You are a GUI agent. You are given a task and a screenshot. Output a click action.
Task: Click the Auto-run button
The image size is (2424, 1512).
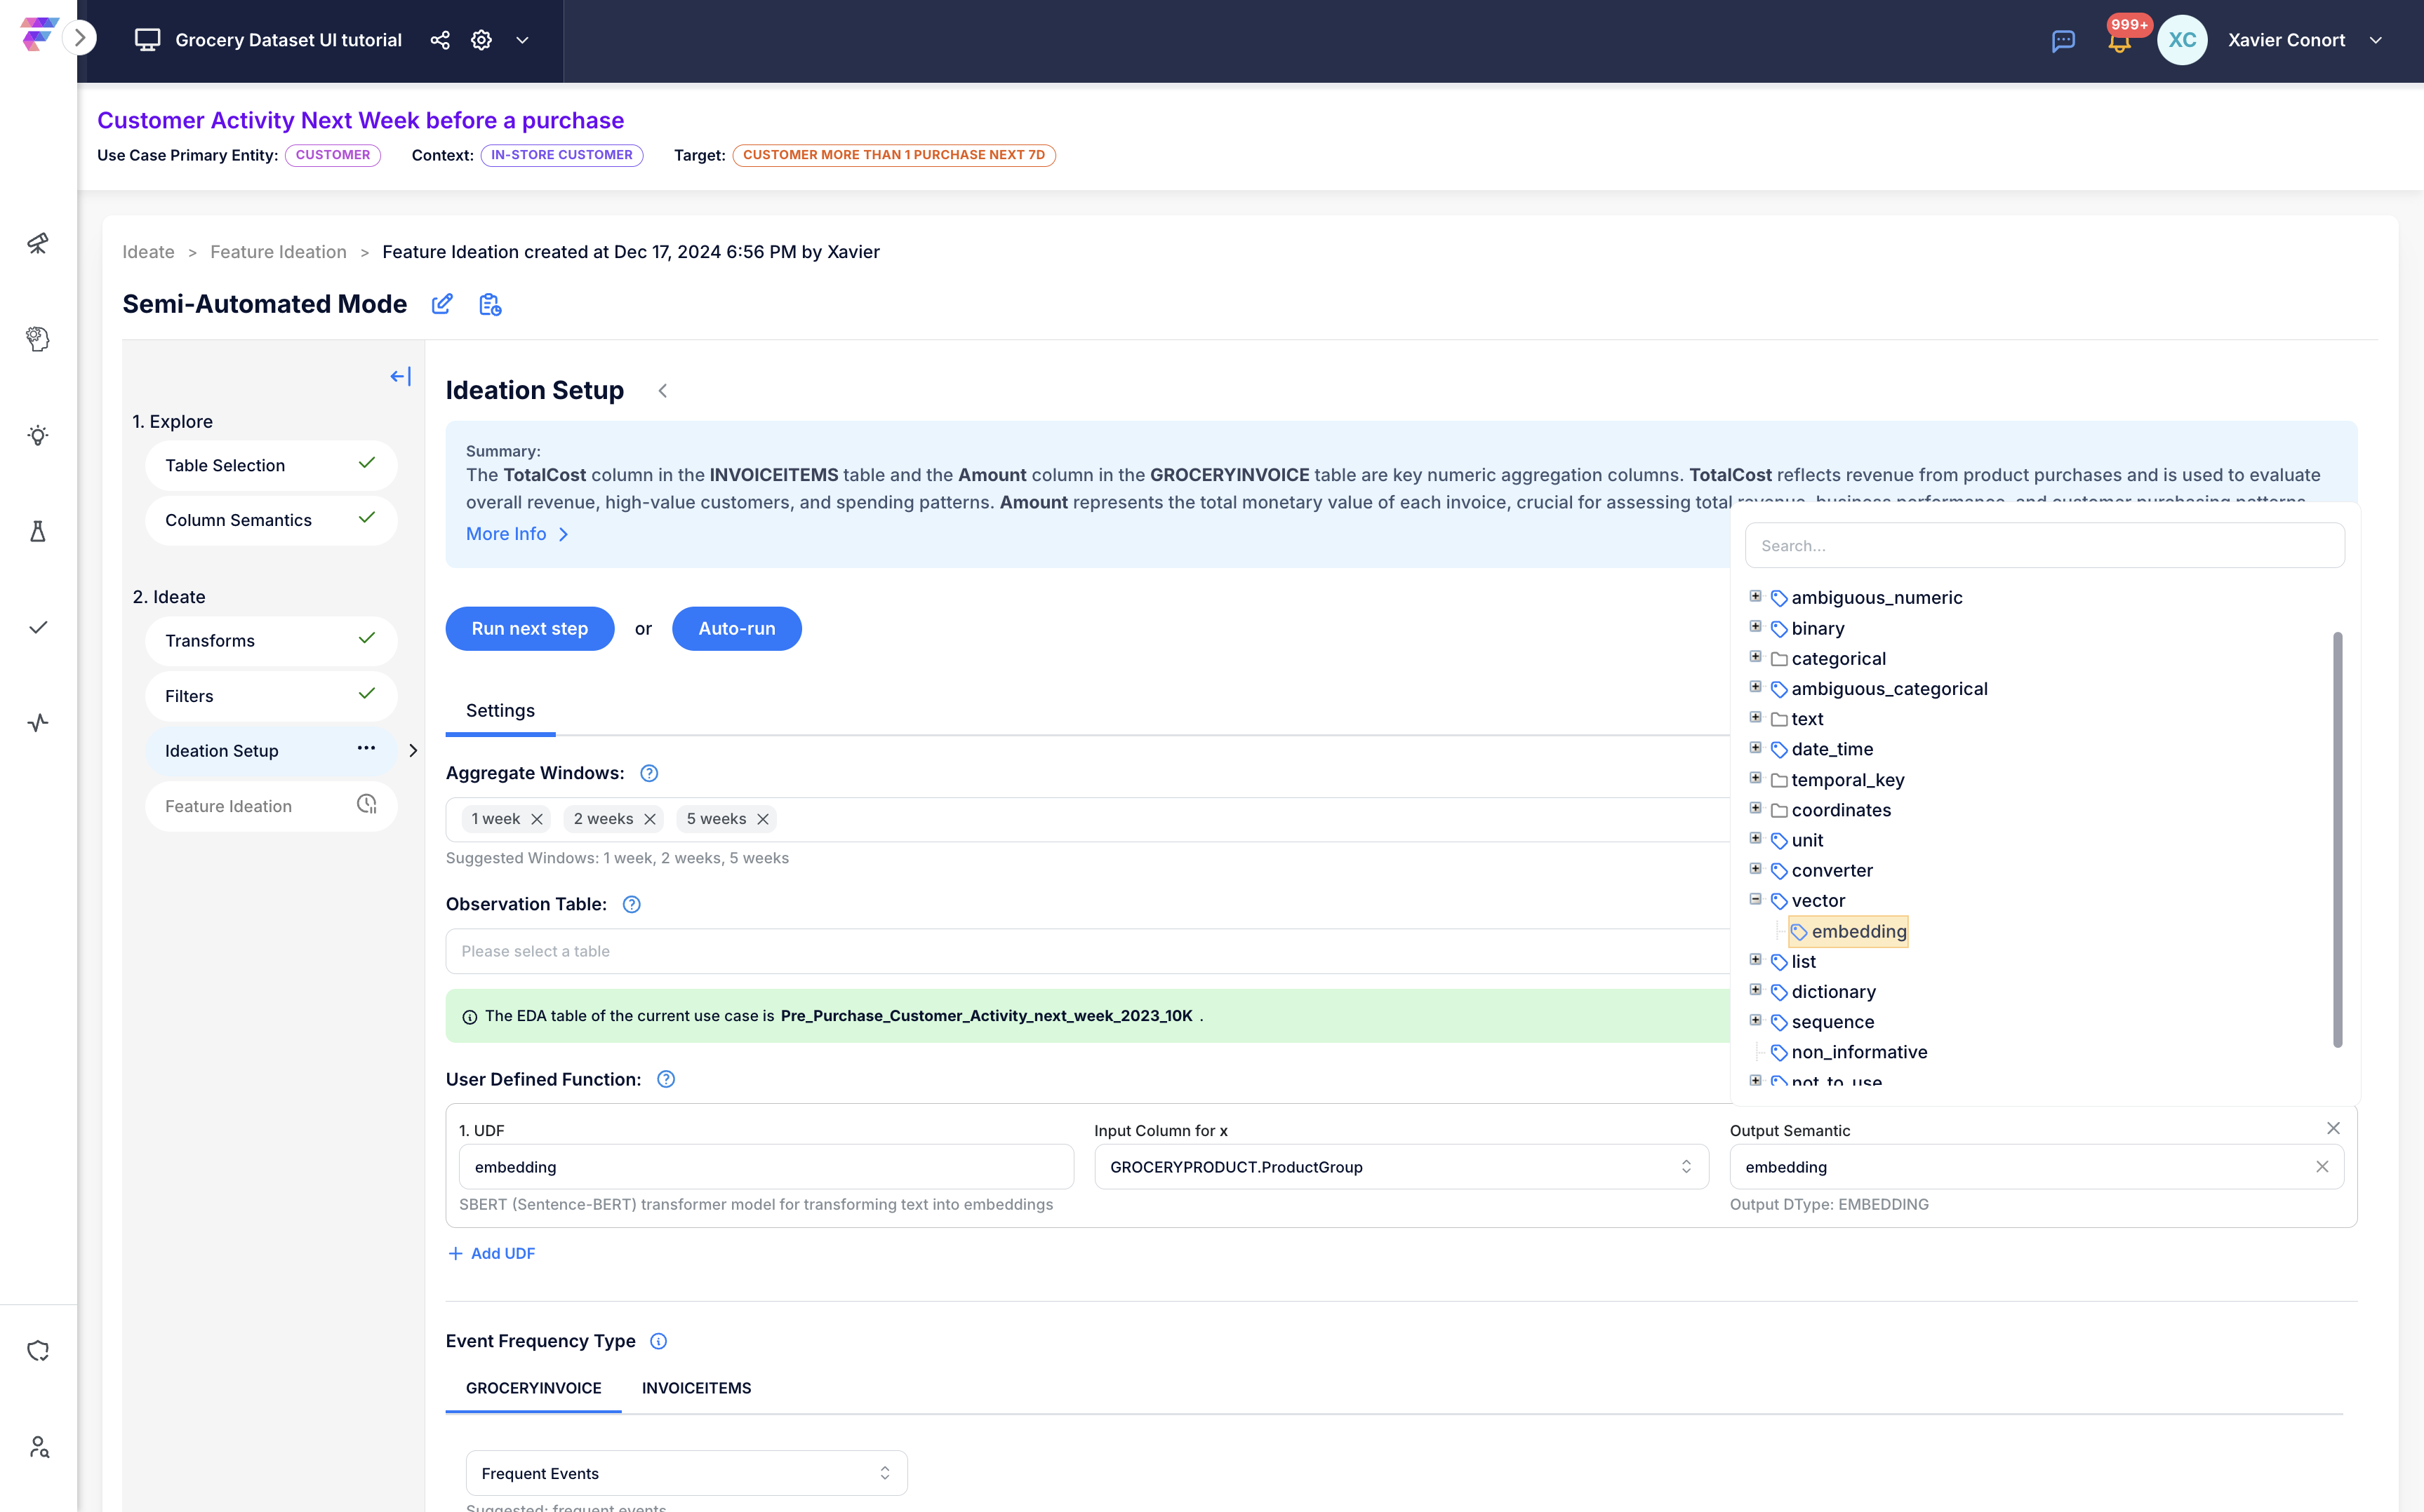(x=736, y=628)
